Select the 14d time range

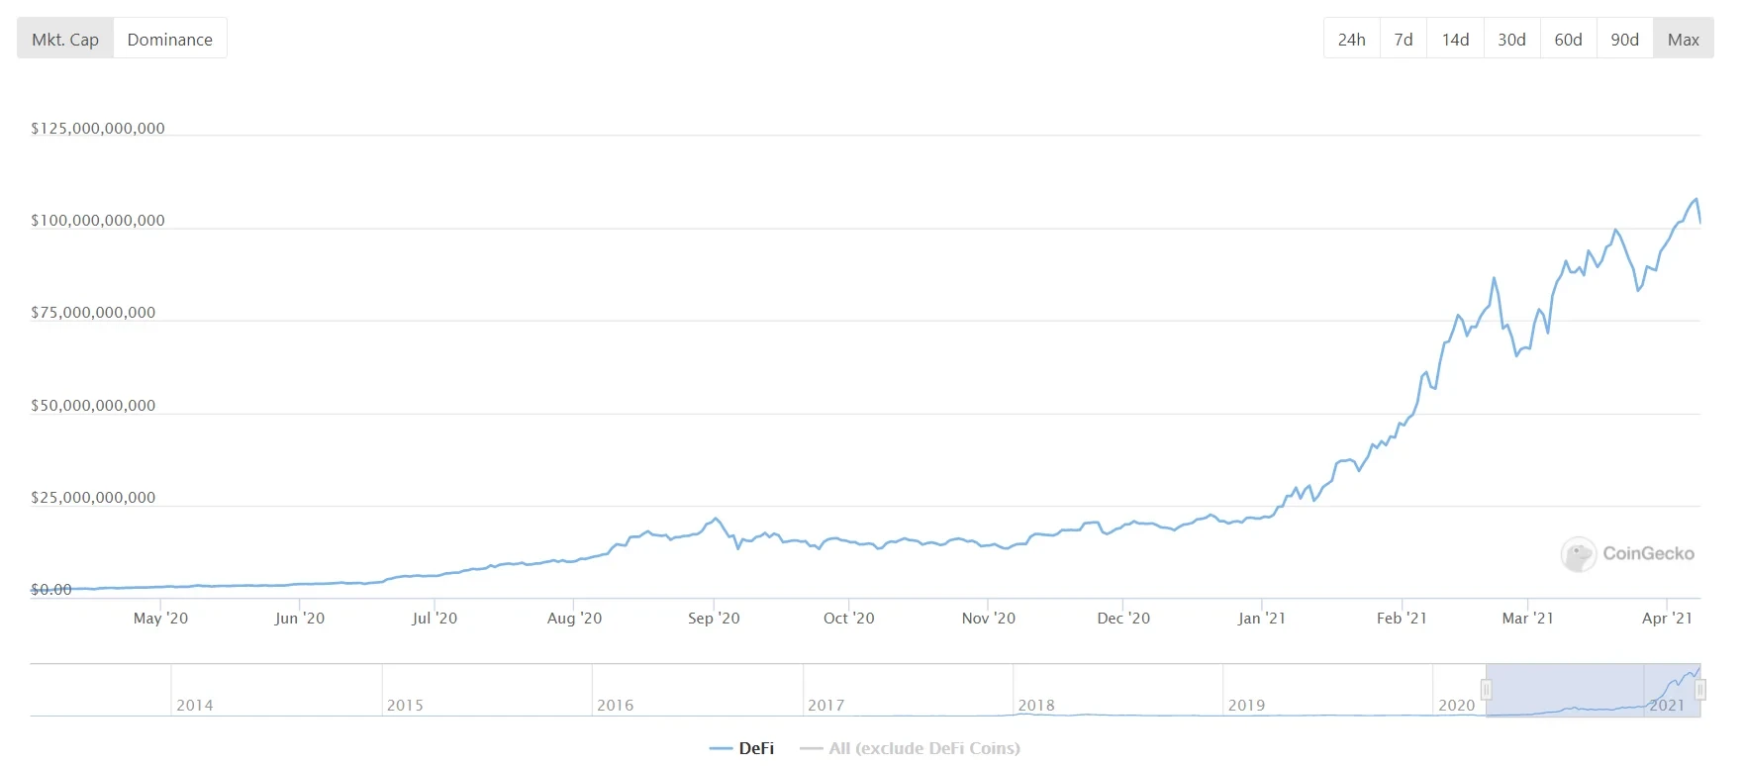[1455, 40]
